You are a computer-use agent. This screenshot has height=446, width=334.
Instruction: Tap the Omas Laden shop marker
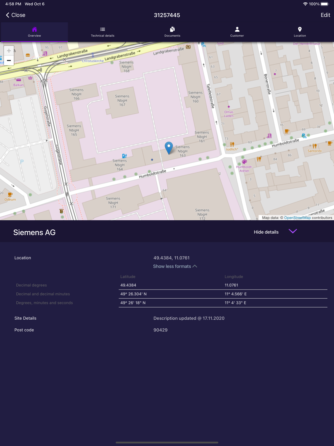229,107
